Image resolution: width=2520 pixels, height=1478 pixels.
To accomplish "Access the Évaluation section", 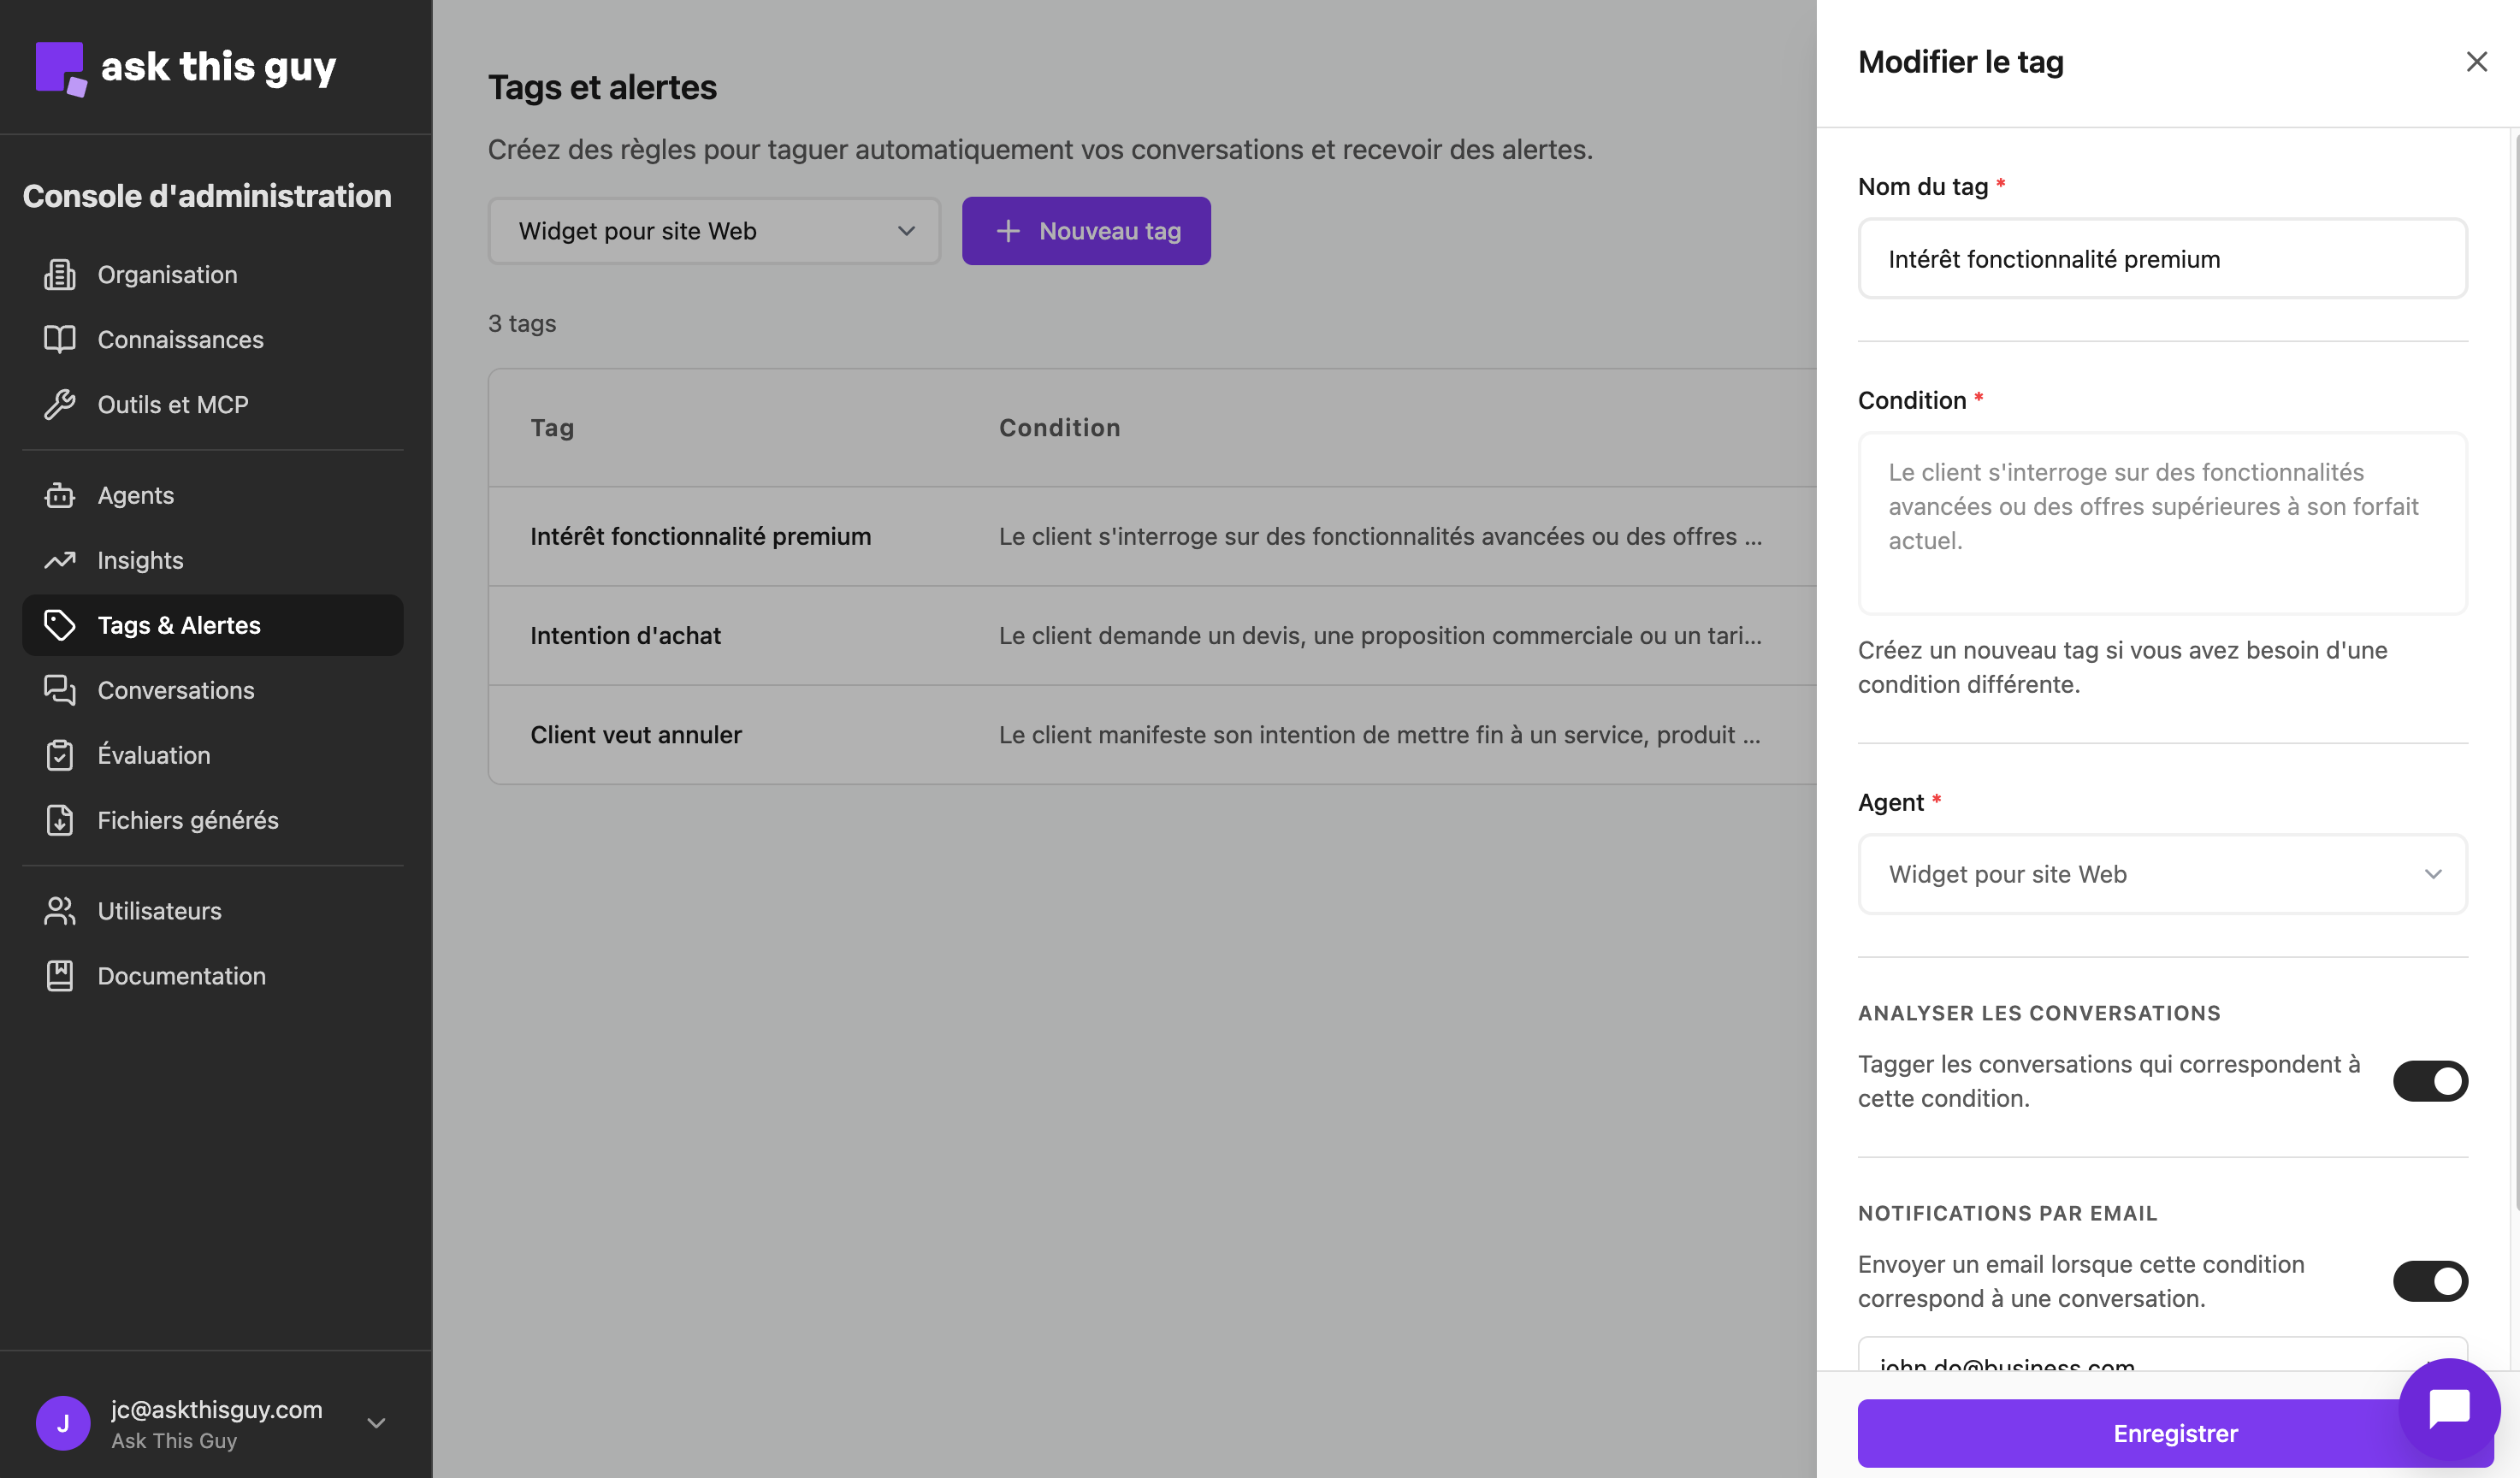I will click(152, 755).
